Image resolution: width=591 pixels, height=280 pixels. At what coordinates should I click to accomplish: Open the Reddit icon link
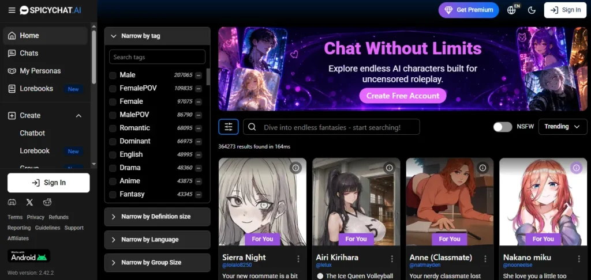coord(47,202)
